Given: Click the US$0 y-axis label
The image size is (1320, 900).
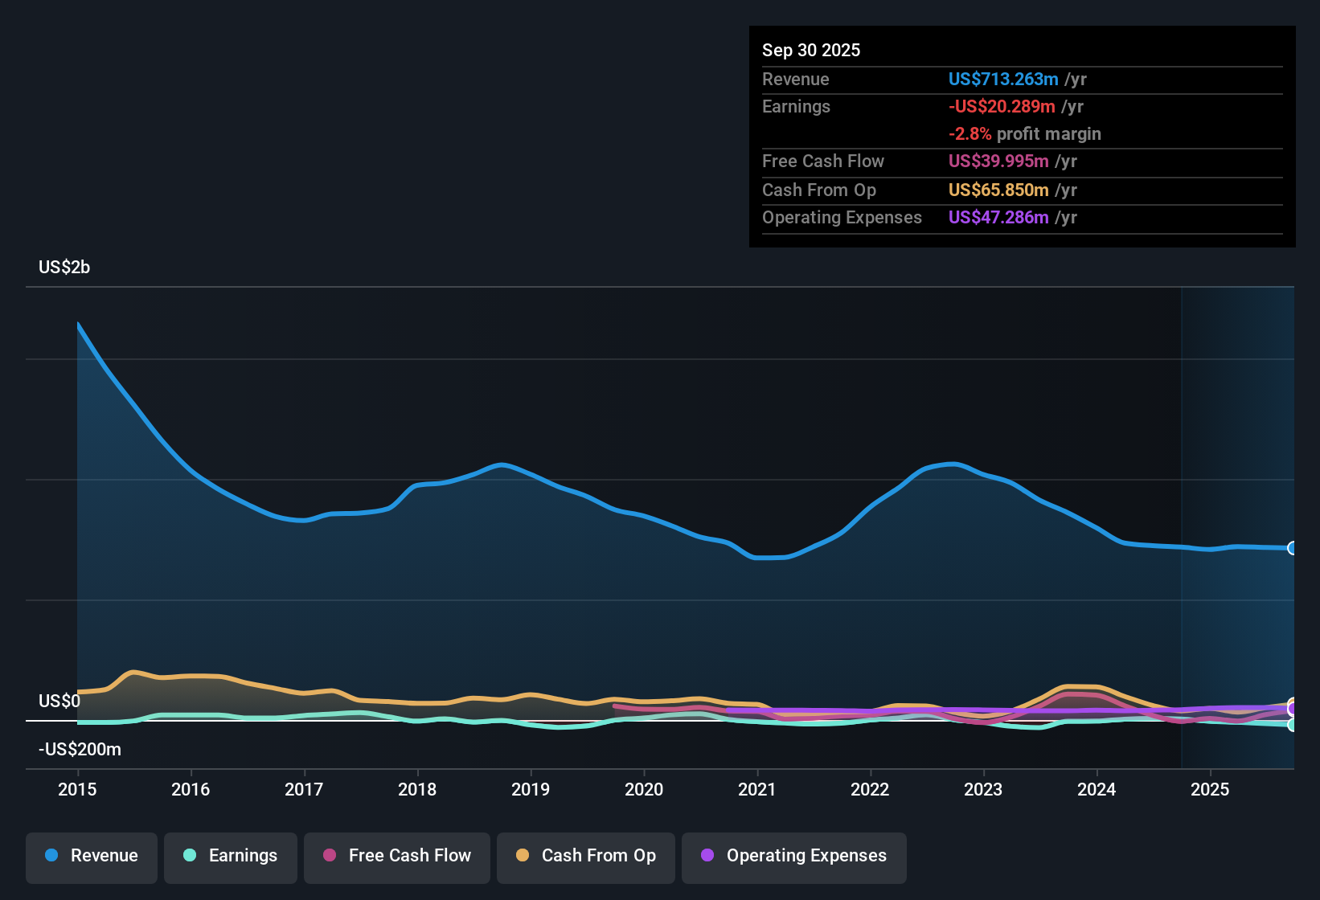Looking at the screenshot, I should [59, 701].
